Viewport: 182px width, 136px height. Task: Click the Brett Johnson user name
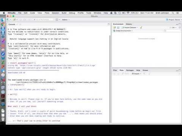coord(162,13)
